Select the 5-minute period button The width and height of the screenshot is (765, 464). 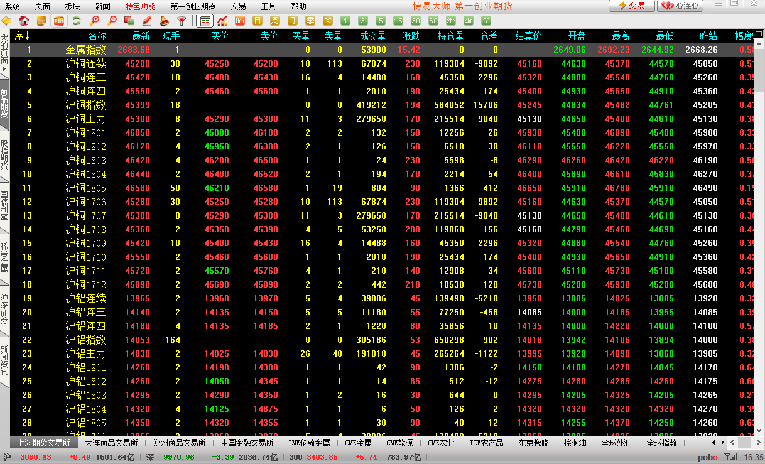(x=381, y=21)
